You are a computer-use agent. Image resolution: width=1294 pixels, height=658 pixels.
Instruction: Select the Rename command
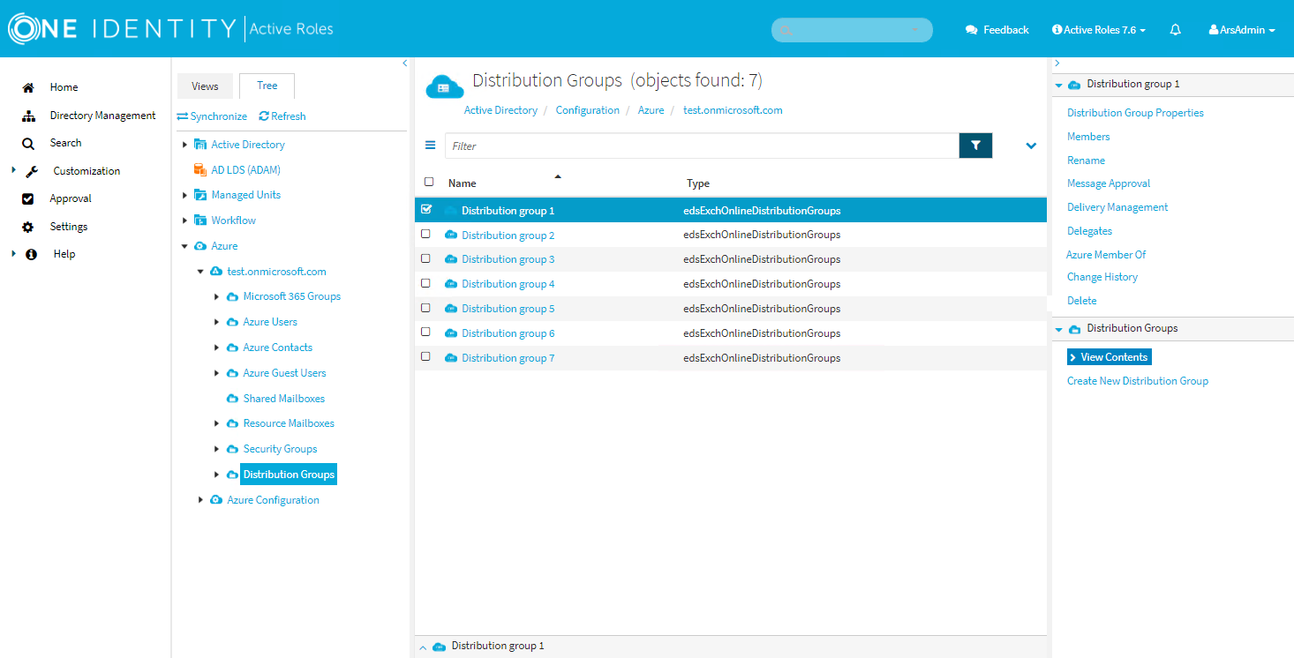pos(1086,161)
